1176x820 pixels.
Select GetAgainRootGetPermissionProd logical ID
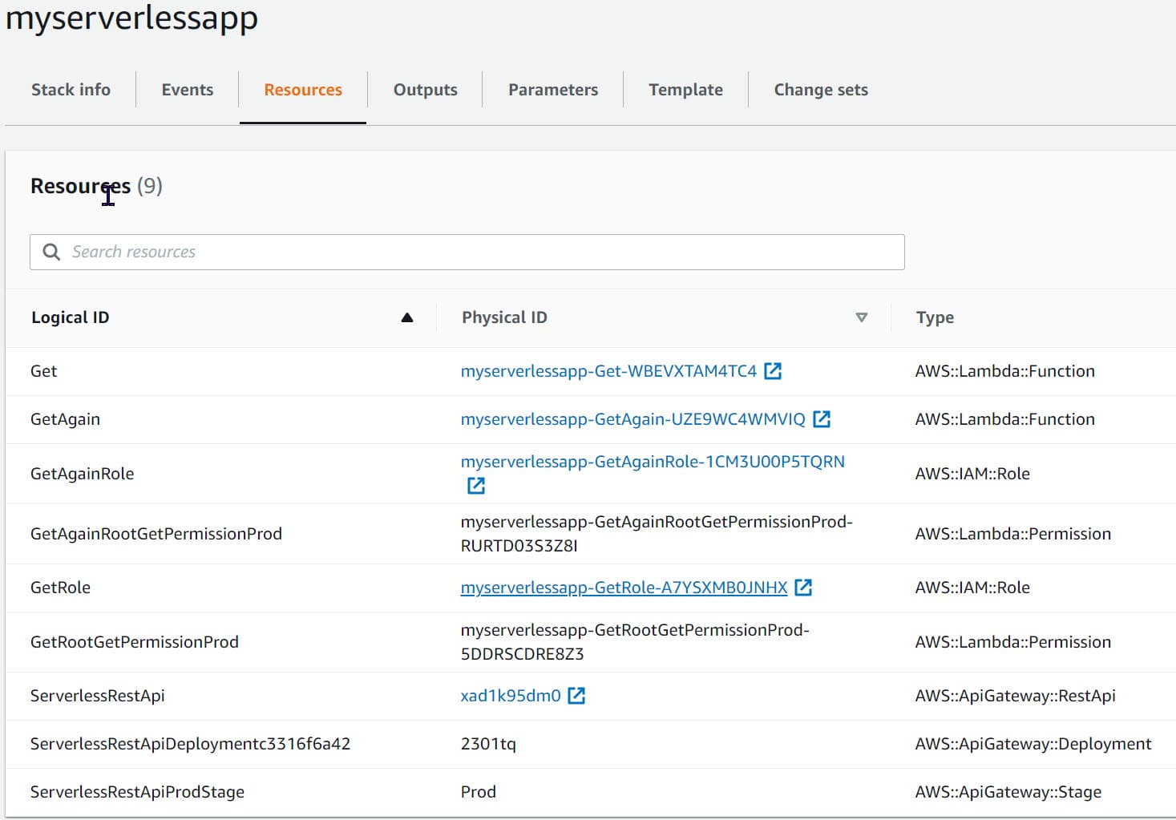click(x=156, y=534)
